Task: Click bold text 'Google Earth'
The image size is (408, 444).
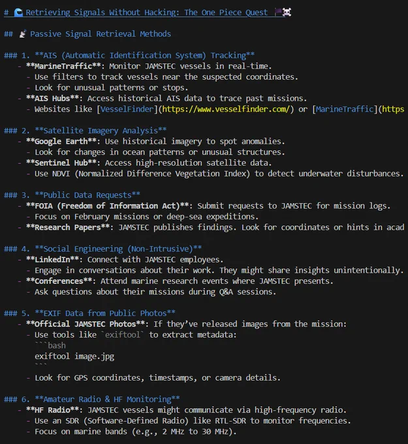Action: pos(61,141)
